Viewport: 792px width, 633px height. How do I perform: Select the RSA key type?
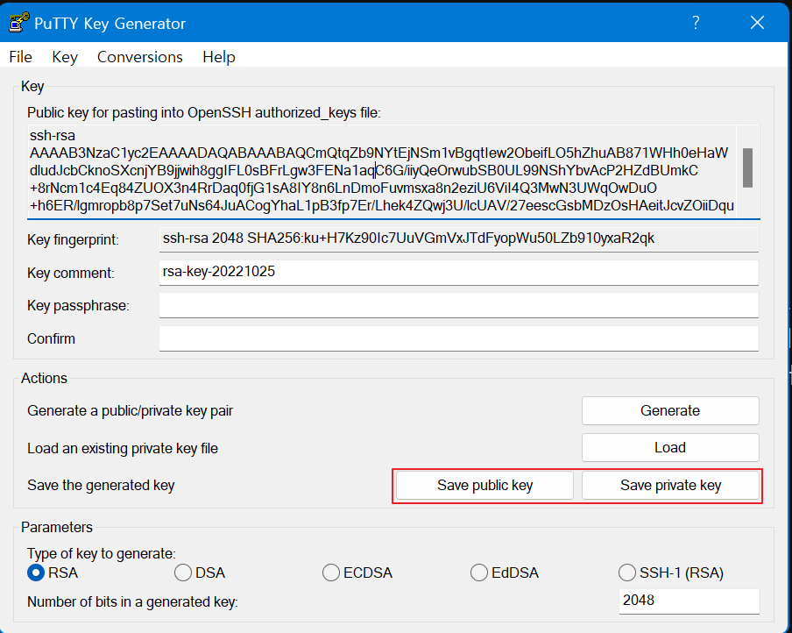pyautogui.click(x=53, y=573)
